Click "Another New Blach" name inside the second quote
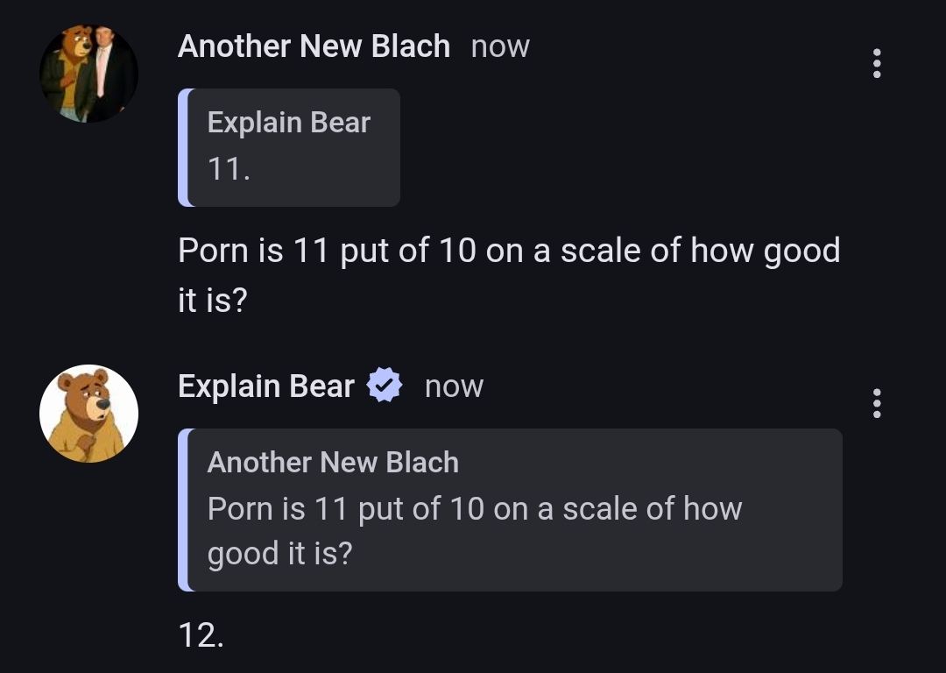This screenshot has height=673, width=946. click(333, 462)
